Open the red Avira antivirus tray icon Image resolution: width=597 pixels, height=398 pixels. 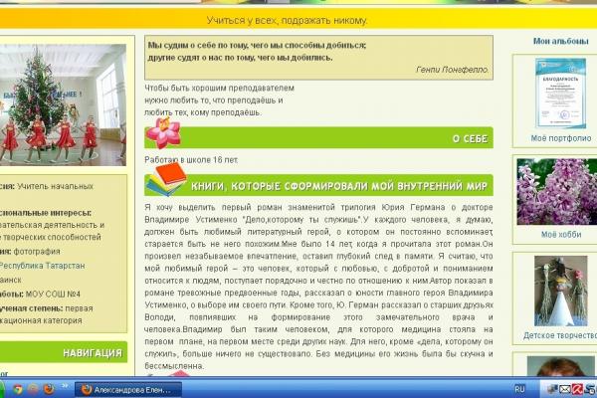(577, 389)
